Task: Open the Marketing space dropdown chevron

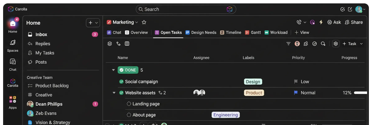Action: 137,22
